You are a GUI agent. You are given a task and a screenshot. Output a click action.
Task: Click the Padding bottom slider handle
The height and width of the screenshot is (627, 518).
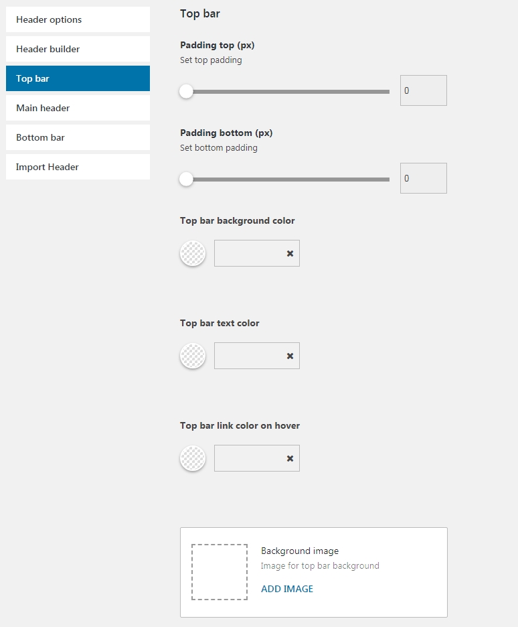pos(186,179)
